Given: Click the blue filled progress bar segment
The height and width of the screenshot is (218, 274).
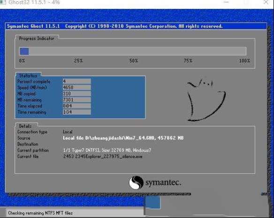Looking at the screenshot, I should [x=24, y=51].
